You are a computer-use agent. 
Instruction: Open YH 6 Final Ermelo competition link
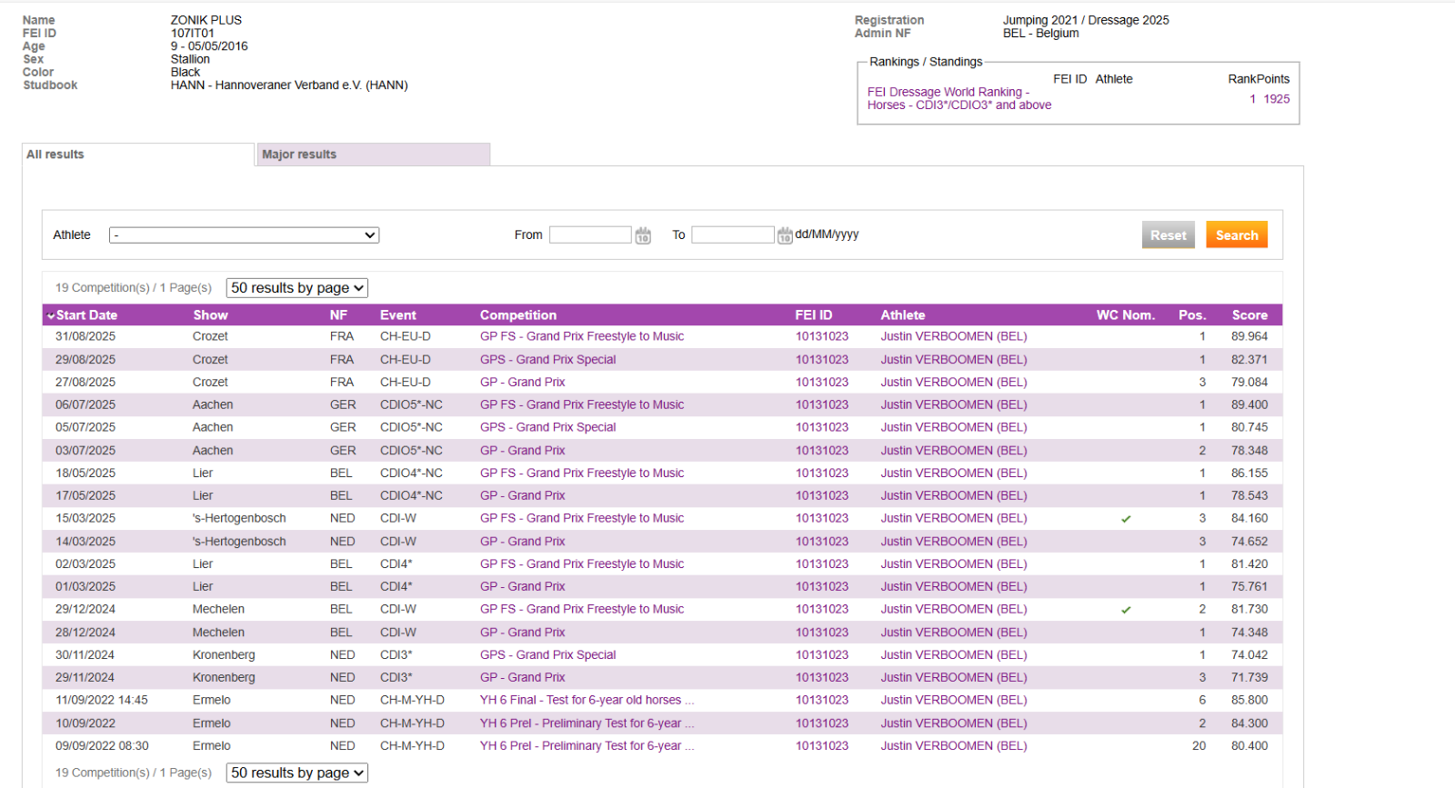[x=587, y=701]
